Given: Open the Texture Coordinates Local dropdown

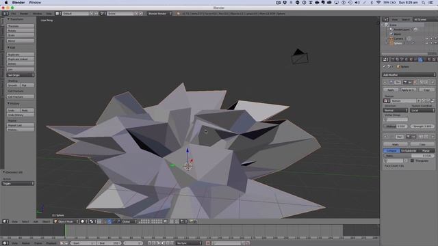Looking at the screenshot, I should [422, 111].
